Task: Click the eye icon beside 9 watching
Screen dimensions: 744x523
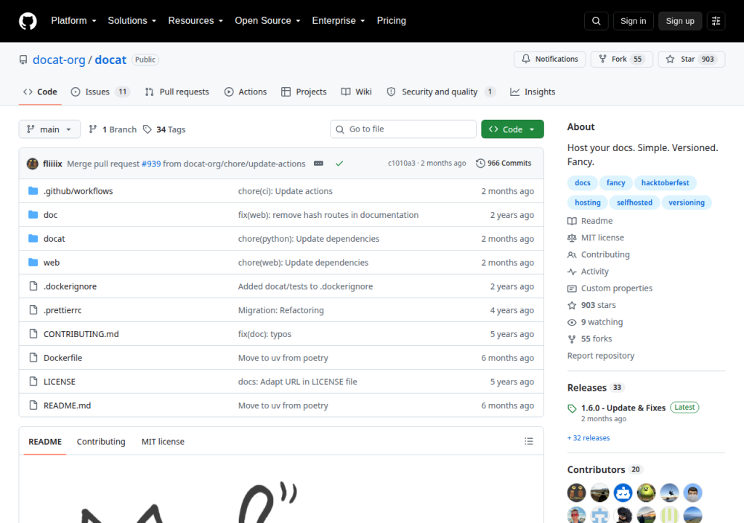Action: pyautogui.click(x=572, y=323)
